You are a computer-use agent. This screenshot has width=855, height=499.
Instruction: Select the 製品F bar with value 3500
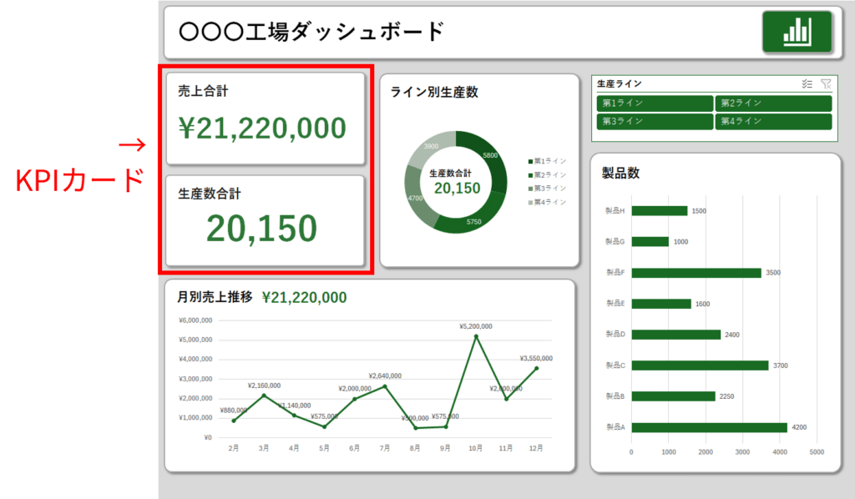pos(696,272)
